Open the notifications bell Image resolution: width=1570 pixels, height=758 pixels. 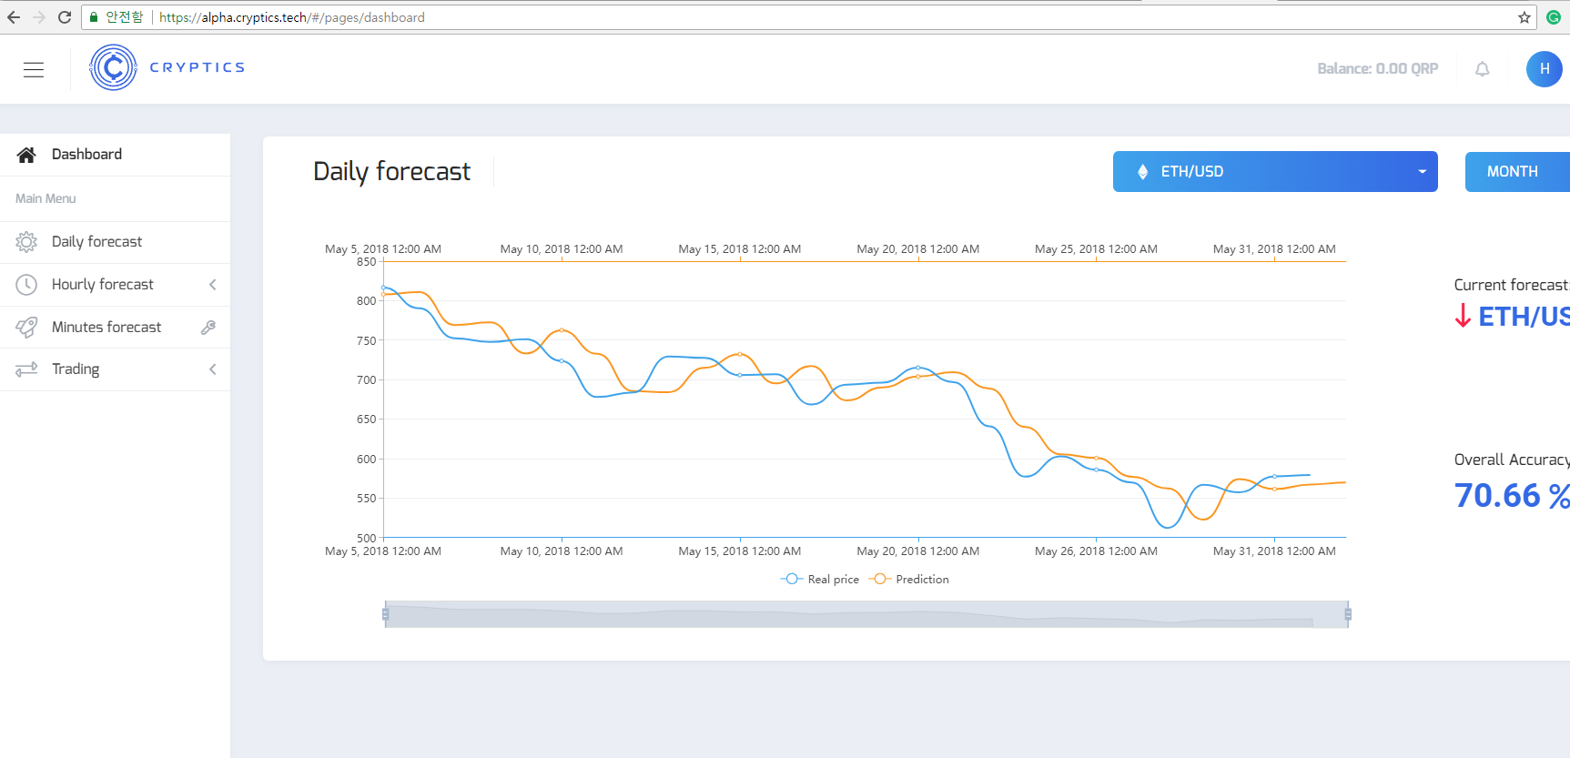pyautogui.click(x=1483, y=69)
